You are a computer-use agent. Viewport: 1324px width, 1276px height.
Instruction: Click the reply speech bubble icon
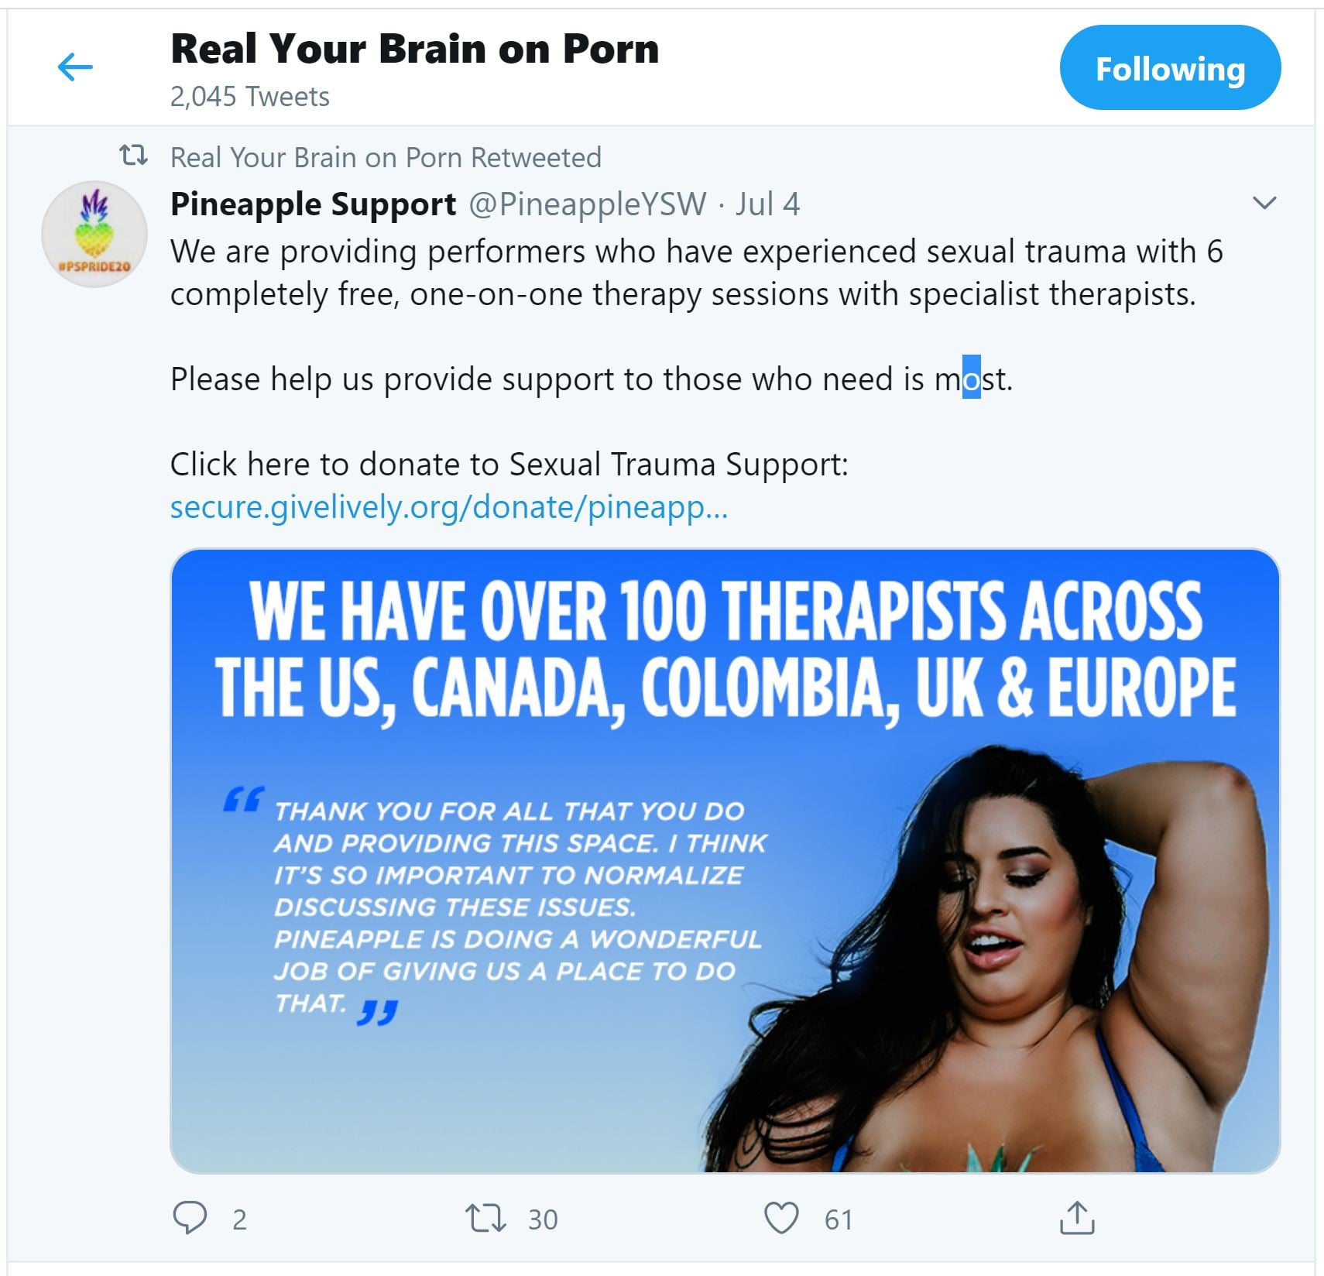tap(190, 1218)
